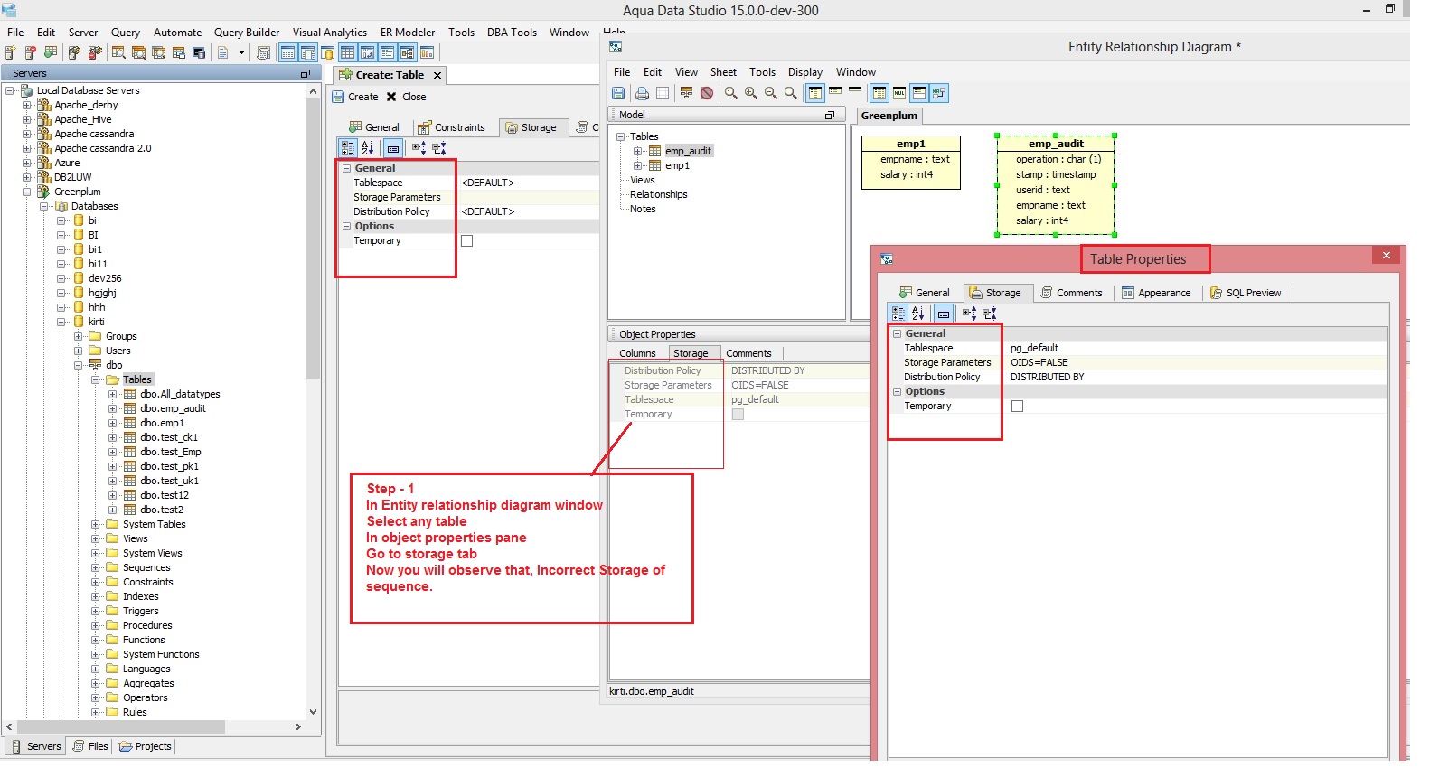Switch to Constraints tab in Create Table
This screenshot has width=1439, height=777.
(451, 127)
